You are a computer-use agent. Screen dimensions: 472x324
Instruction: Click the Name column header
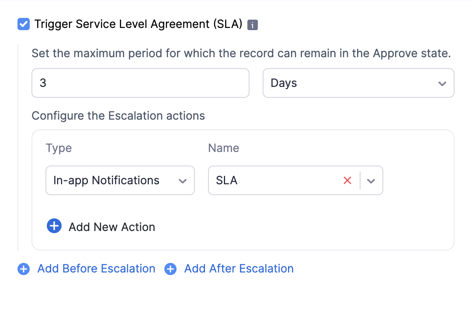click(x=223, y=148)
